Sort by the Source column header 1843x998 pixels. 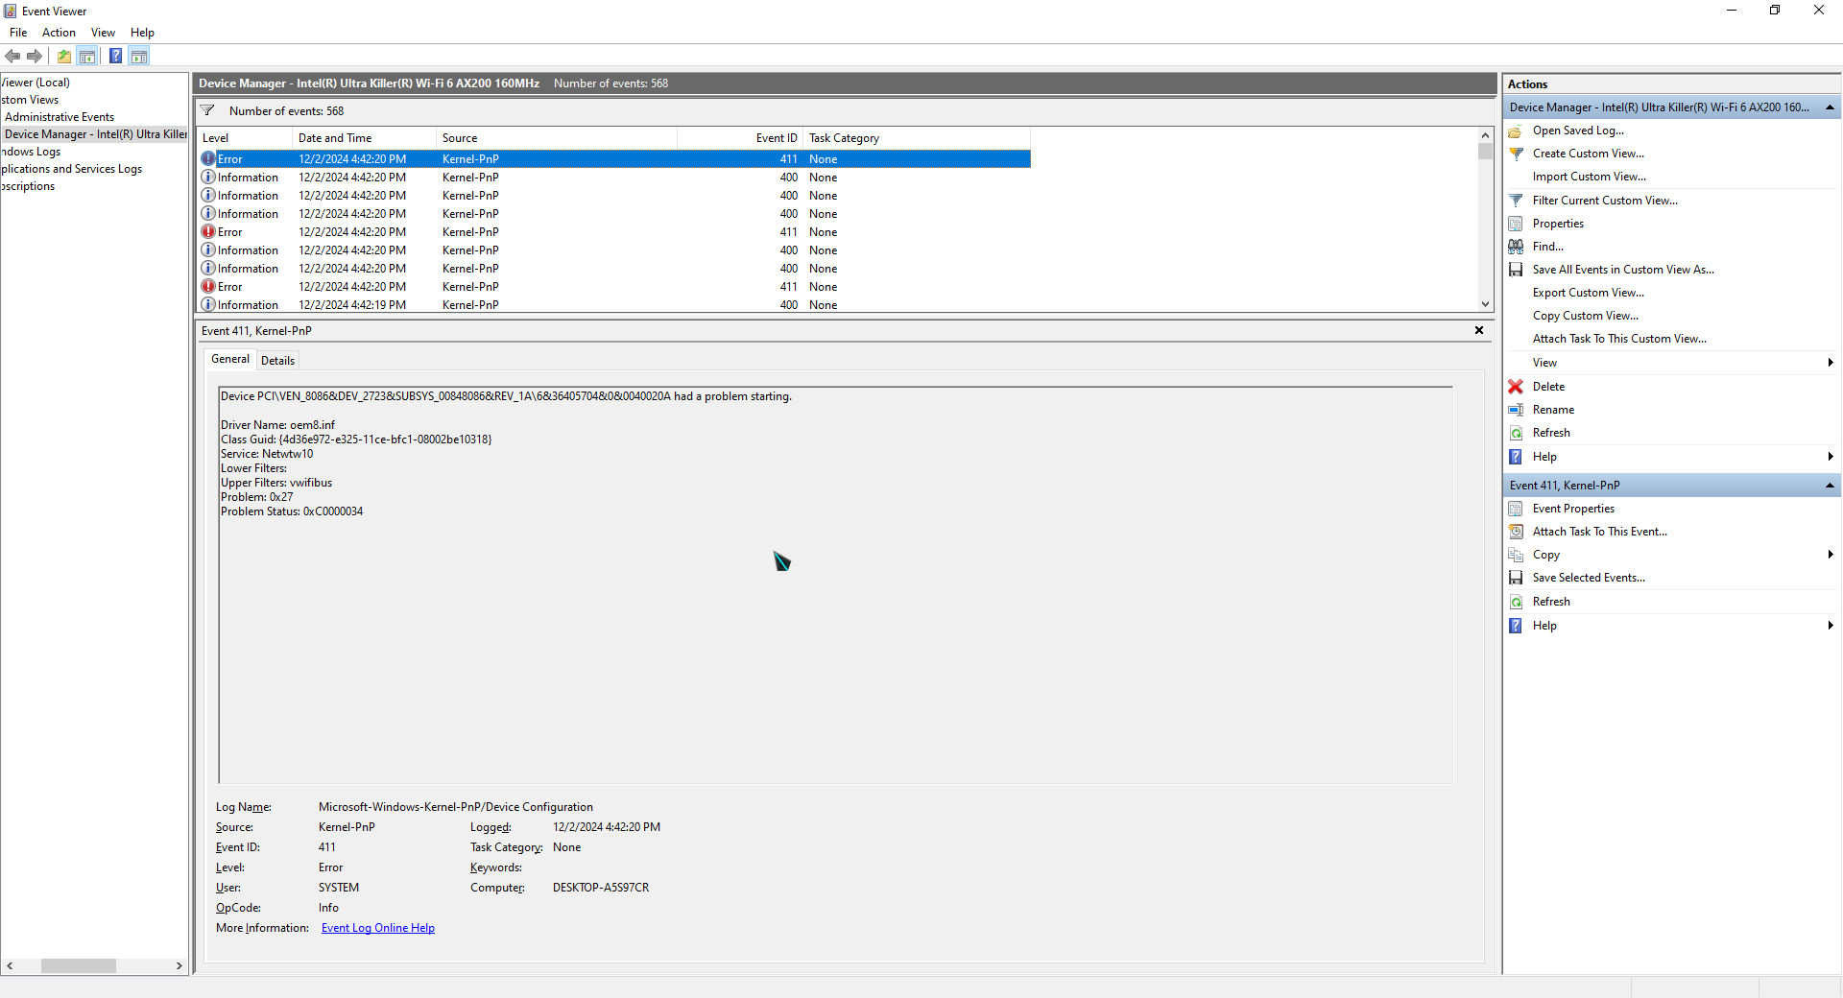pyautogui.click(x=557, y=138)
